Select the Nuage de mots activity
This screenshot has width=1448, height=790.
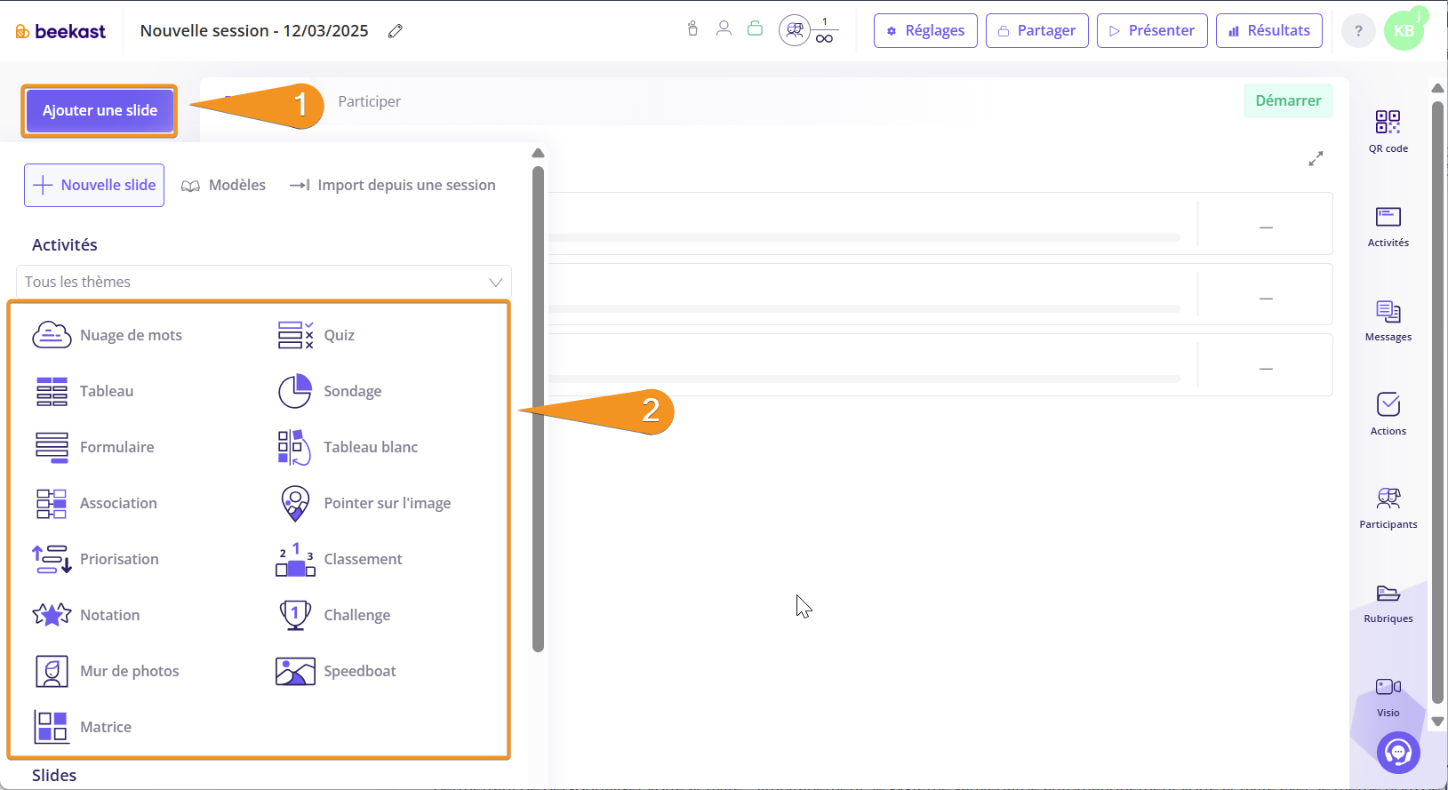pos(108,335)
